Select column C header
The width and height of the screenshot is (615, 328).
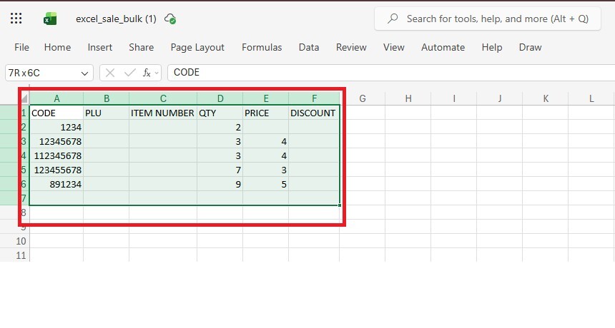coord(163,98)
